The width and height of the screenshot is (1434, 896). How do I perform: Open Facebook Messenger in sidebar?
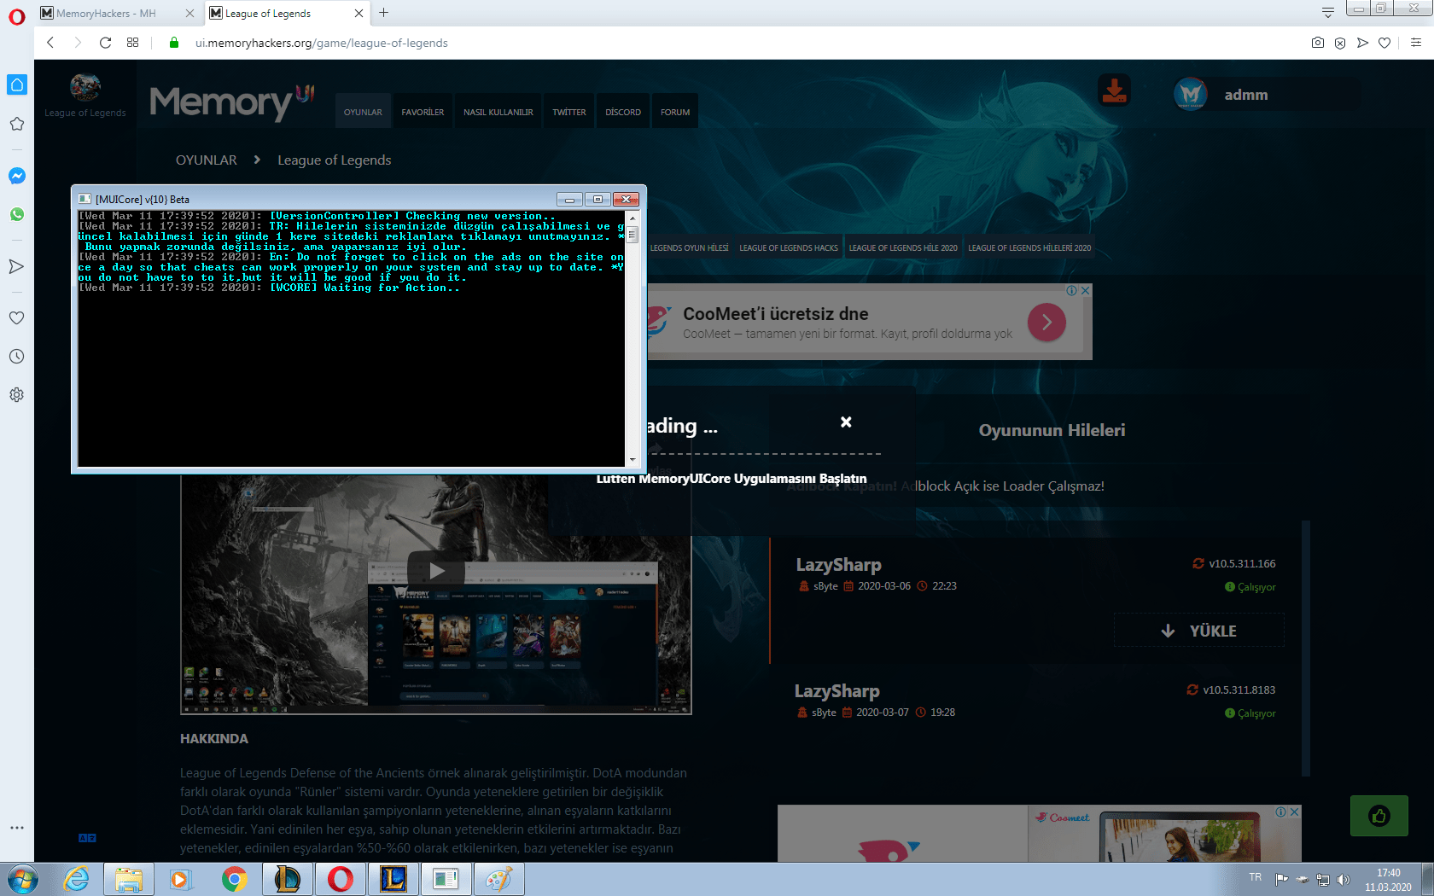16,176
